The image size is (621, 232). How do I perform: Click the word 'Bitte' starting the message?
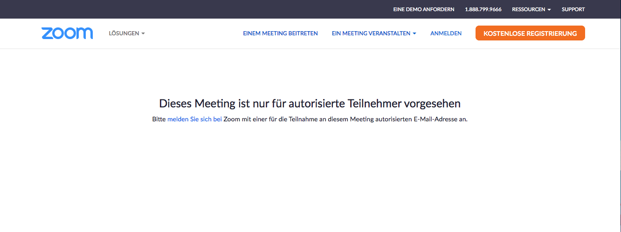[159, 119]
